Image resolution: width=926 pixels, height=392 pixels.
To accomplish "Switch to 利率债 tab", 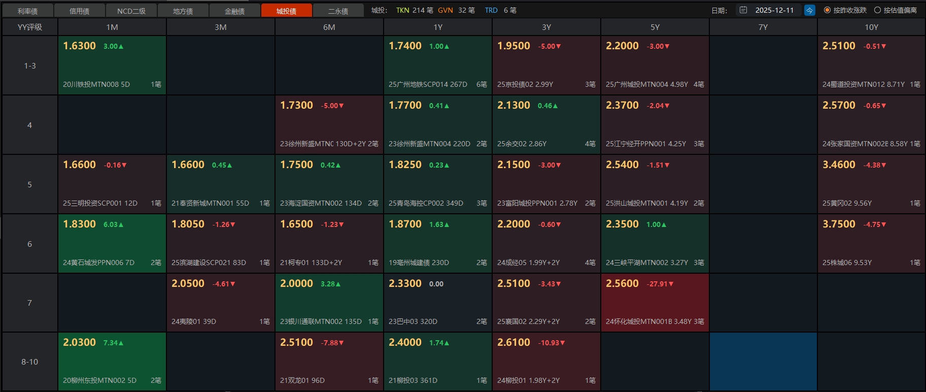I will click(x=27, y=11).
